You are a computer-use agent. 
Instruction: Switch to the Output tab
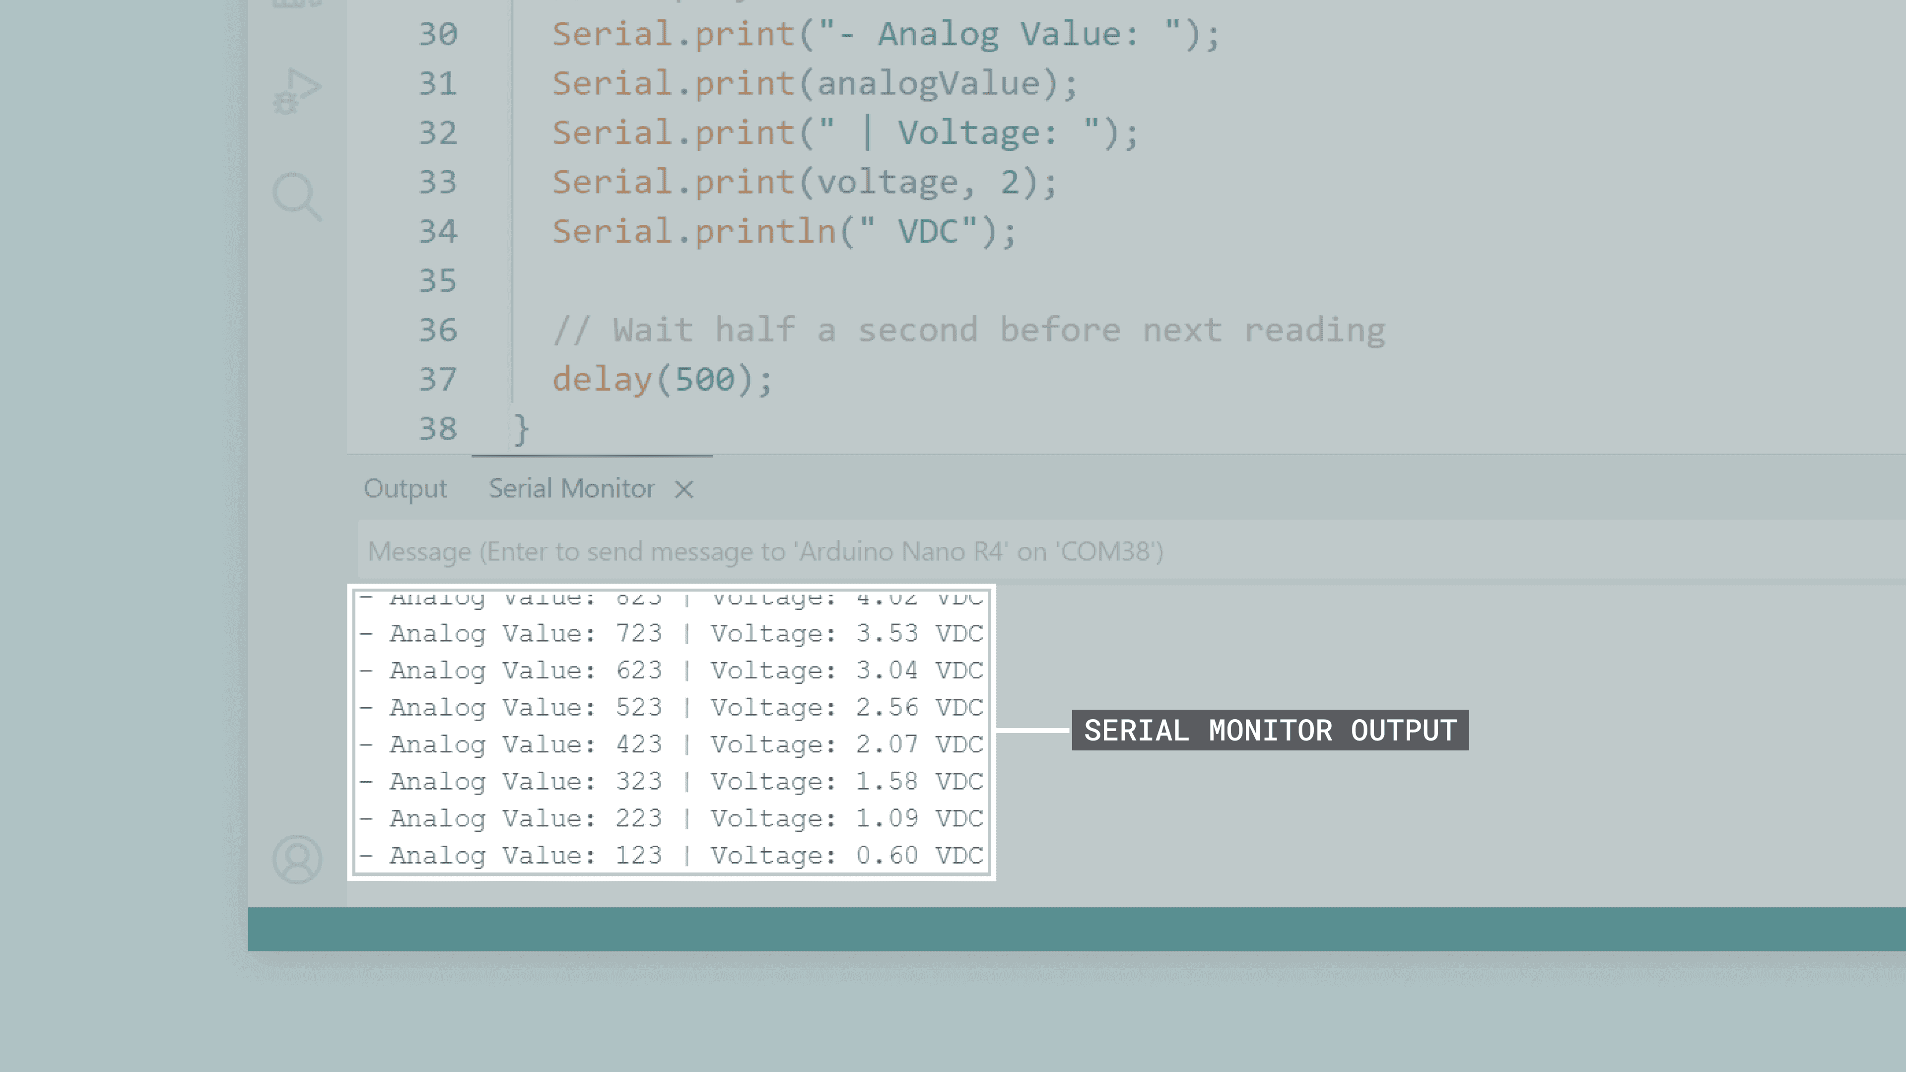(405, 489)
